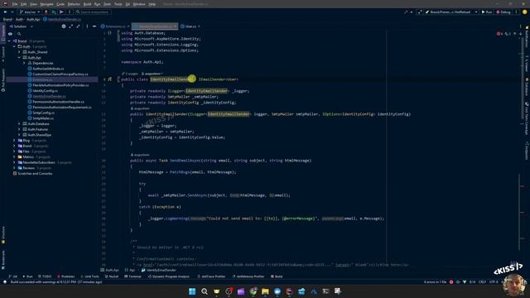Screen dimensions: 530x298
Task: Switch to Extensions.cs editor tab
Action: [115, 26]
